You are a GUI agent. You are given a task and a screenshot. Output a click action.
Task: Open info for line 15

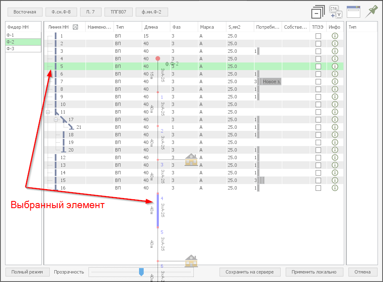pyautogui.click(x=335, y=180)
